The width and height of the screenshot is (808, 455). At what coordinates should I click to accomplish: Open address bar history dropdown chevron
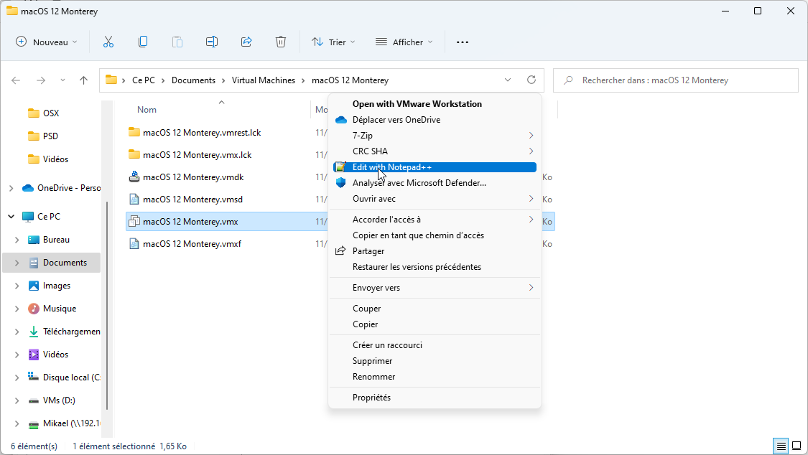[x=508, y=80]
